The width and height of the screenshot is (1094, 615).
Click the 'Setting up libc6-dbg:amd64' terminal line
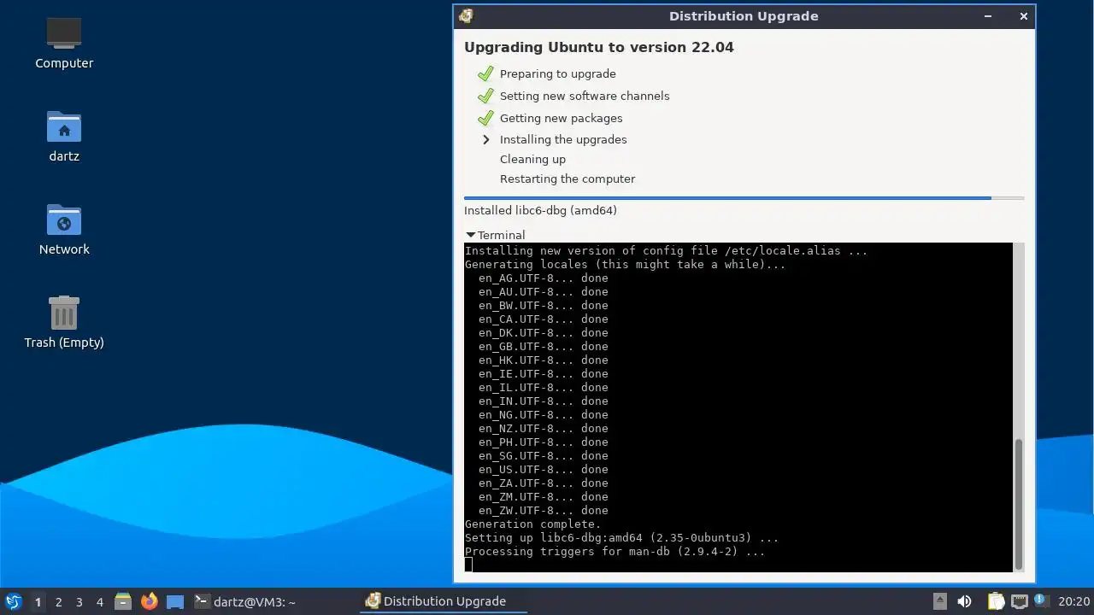(x=622, y=538)
